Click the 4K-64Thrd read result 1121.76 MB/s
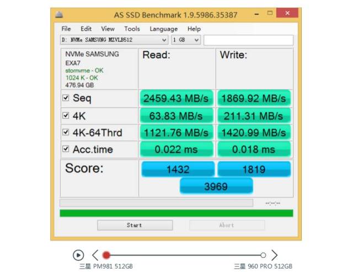Image resolution: width=353 pixels, height=272 pixels. click(176, 132)
